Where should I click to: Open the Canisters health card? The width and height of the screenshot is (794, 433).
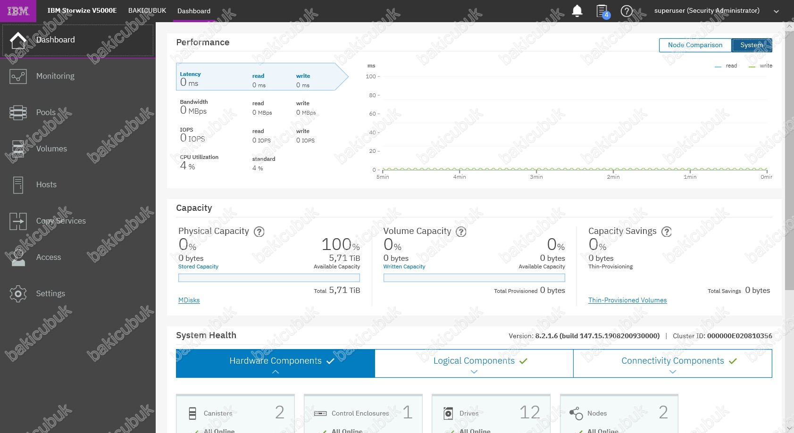click(235, 414)
